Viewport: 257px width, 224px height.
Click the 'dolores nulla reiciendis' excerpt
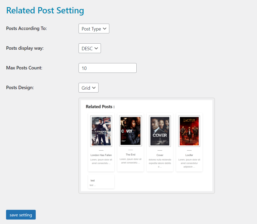coord(160,163)
